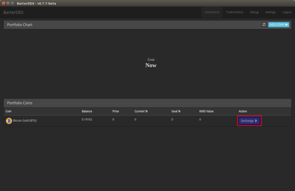Click the ADD COINS button
Image resolution: width=295 pixels, height=191 pixels.
(279, 25)
